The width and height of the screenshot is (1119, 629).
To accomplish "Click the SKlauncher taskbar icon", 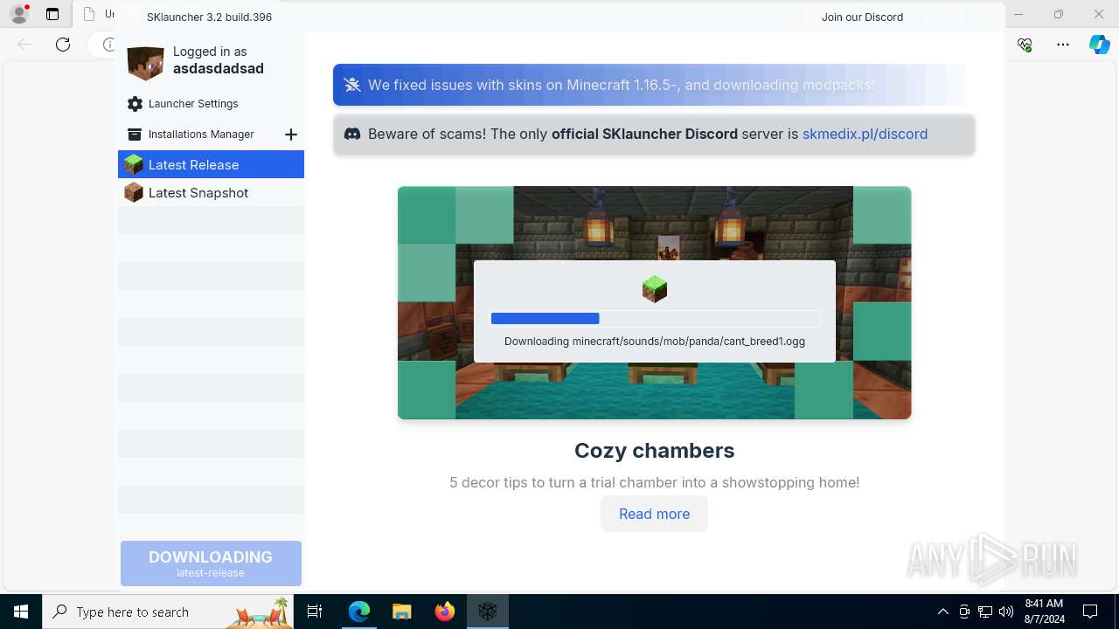I will [x=488, y=612].
